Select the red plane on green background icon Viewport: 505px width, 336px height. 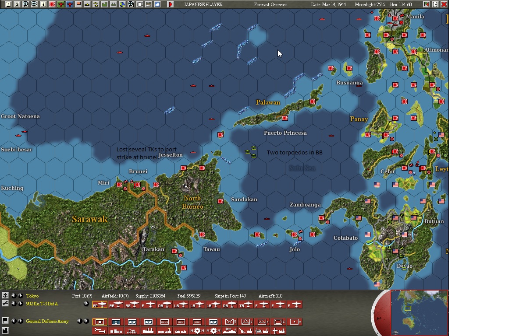pyautogui.click(x=61, y=4)
